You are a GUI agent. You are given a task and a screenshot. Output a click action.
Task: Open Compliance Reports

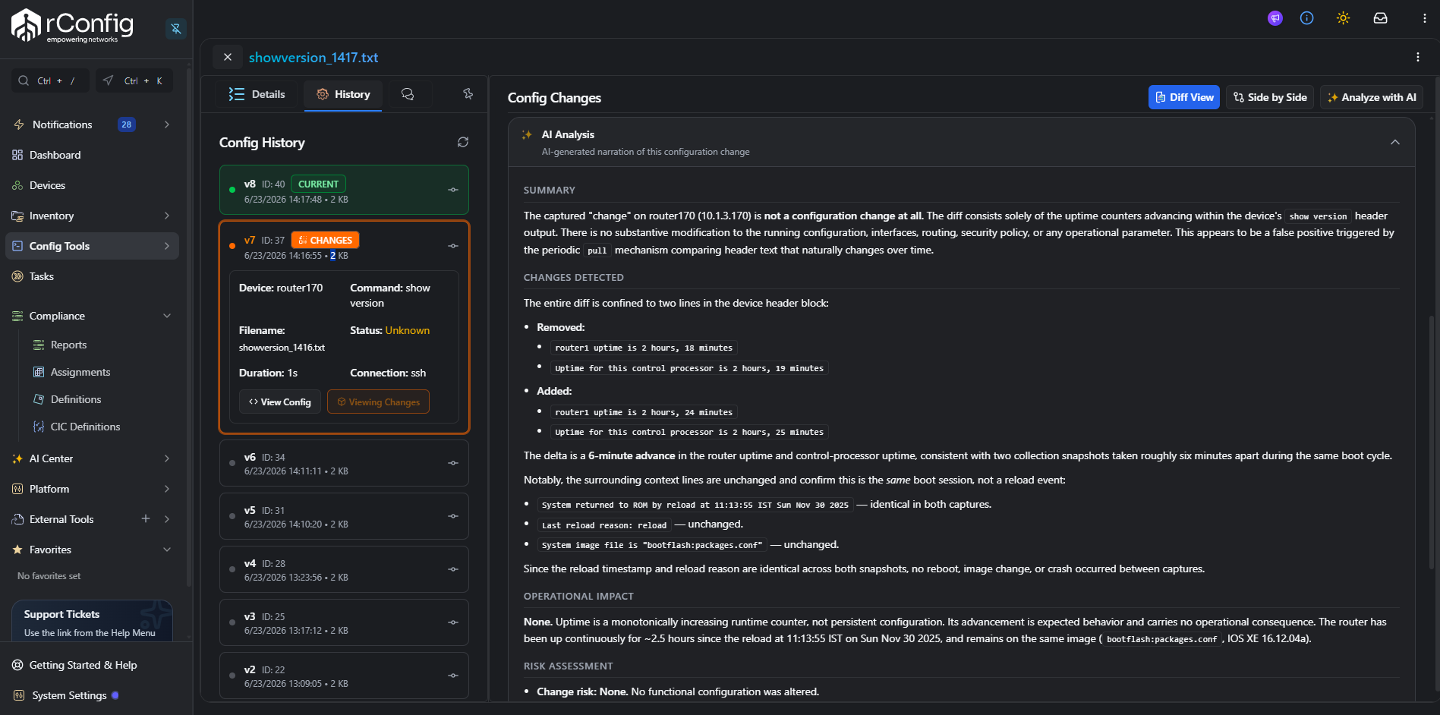(68, 345)
